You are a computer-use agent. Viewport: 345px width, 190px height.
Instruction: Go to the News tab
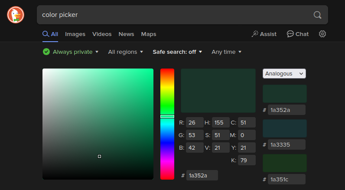pos(126,34)
